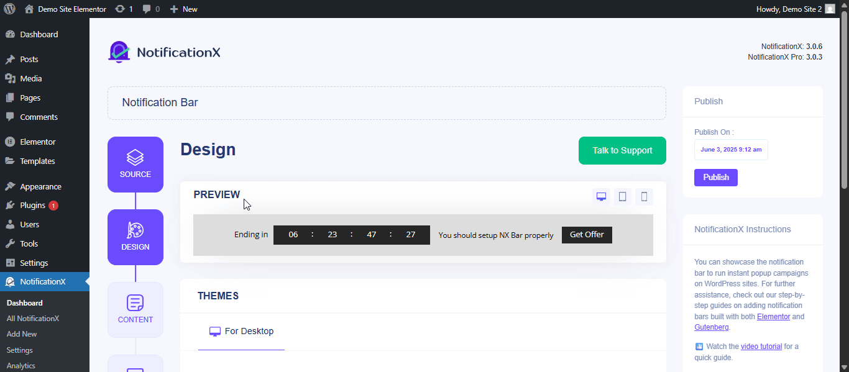Switch preview to mobile view
The height and width of the screenshot is (372, 849).
point(644,196)
